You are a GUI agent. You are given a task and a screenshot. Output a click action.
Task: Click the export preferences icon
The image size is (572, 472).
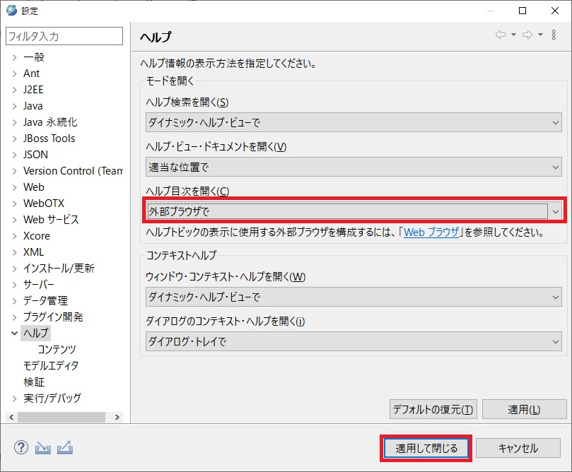65,448
